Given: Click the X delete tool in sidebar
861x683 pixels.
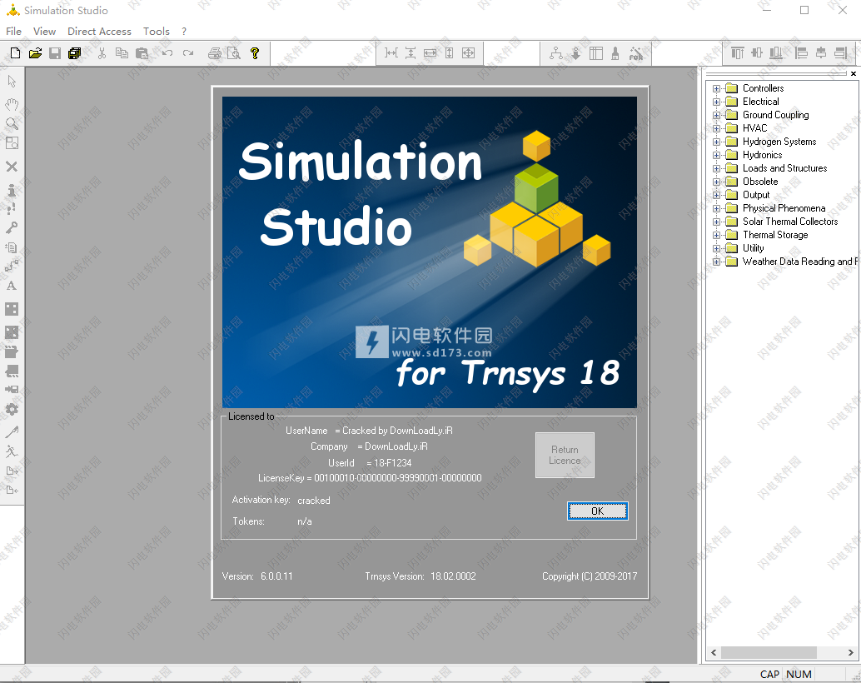Looking at the screenshot, I should pyautogui.click(x=12, y=167).
